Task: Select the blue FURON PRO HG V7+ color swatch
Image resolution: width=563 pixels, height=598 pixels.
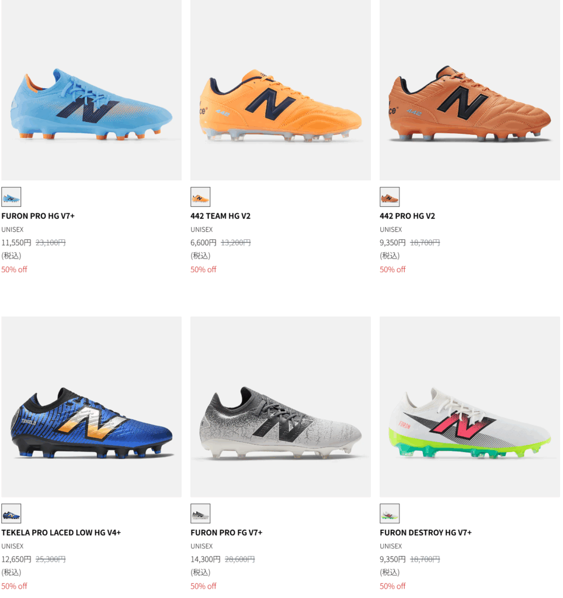Action: (11, 197)
